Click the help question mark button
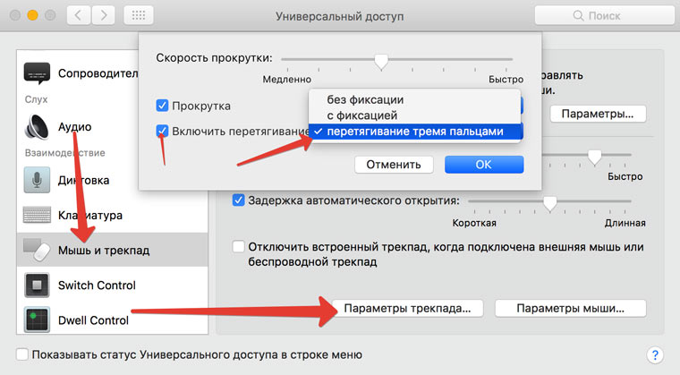Viewport: 680px width, 375px height. pyautogui.click(x=654, y=354)
